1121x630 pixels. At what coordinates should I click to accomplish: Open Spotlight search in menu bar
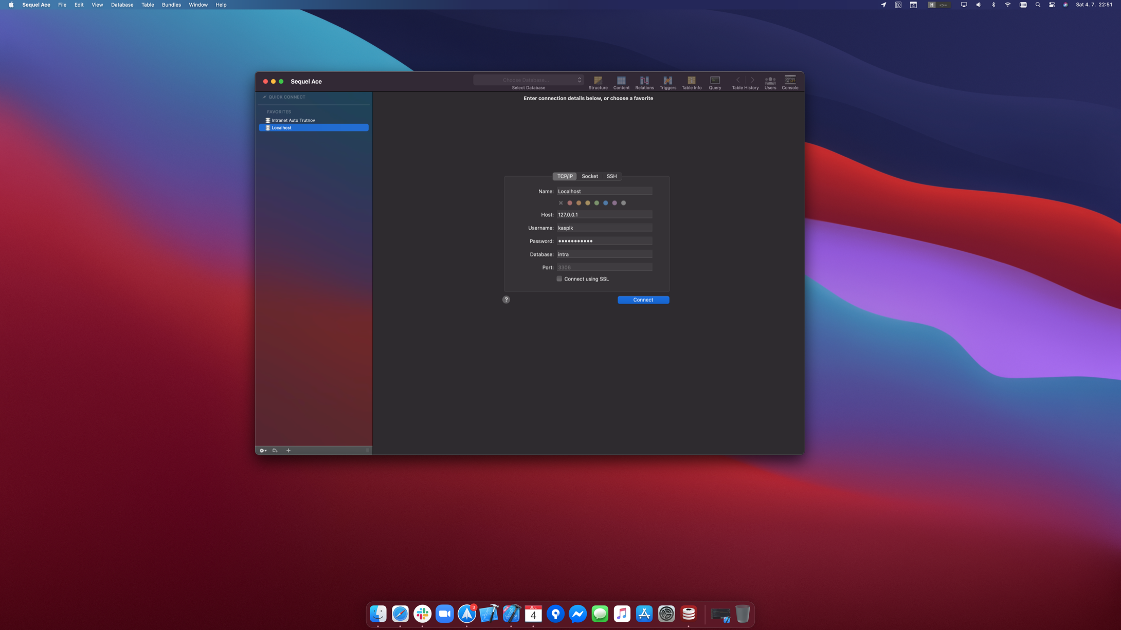[1038, 5]
